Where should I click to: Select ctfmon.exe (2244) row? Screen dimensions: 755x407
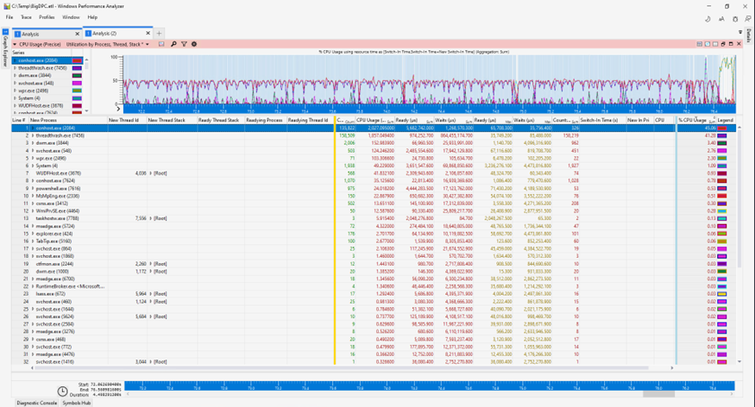pos(374,264)
